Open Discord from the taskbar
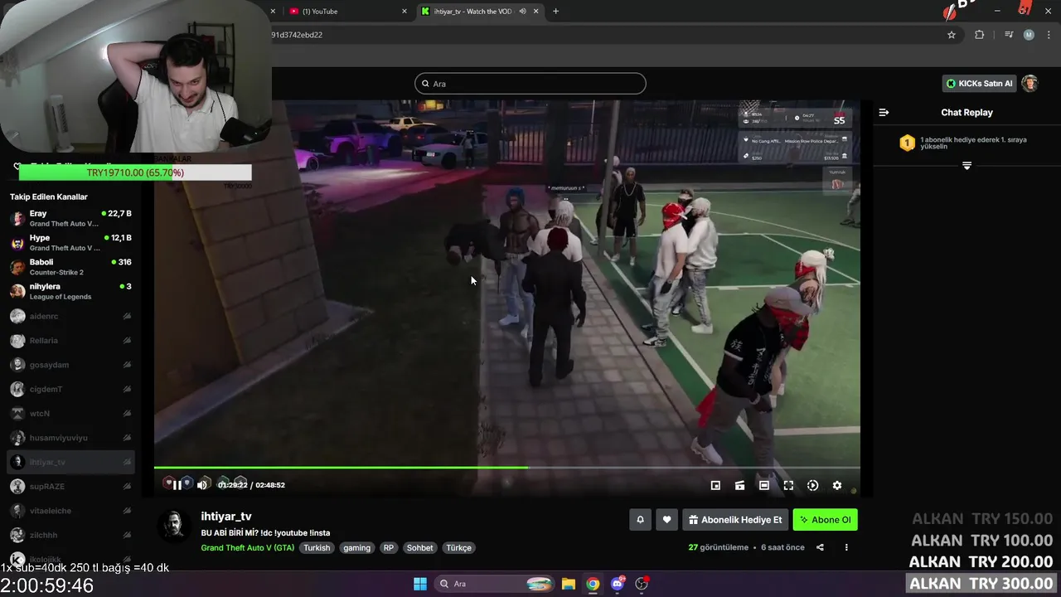This screenshot has width=1061, height=597. 618,584
